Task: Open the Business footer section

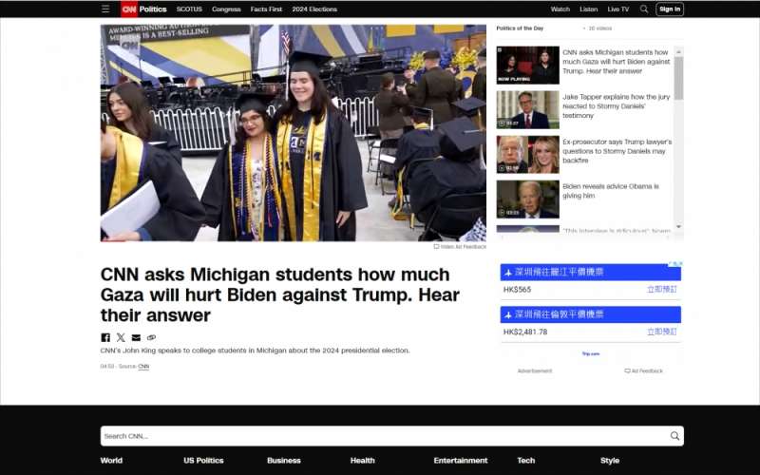Action: (284, 461)
